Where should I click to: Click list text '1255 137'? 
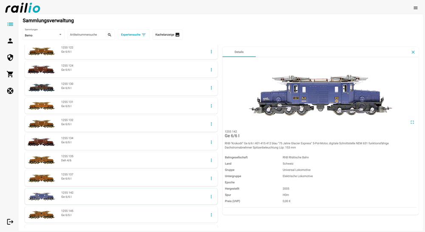click(x=67, y=175)
